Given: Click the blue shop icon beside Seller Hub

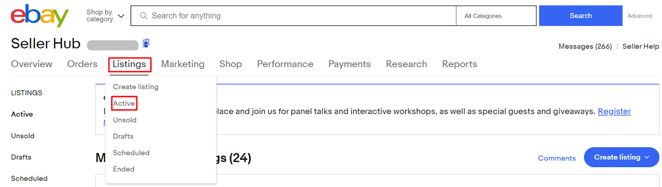Looking at the screenshot, I should pos(146,43).
